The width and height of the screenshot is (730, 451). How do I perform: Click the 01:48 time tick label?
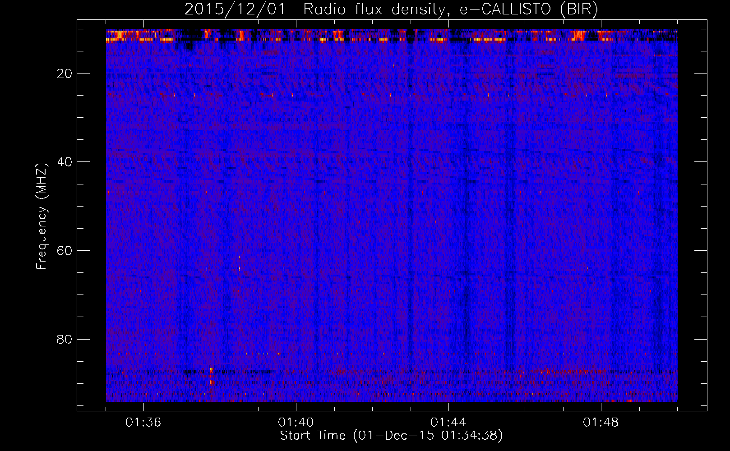(601, 423)
